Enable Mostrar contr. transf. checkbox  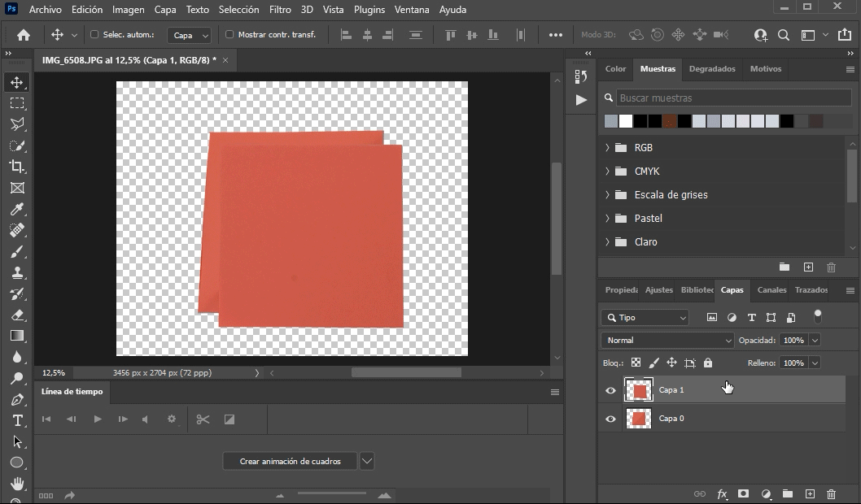pyautogui.click(x=229, y=35)
